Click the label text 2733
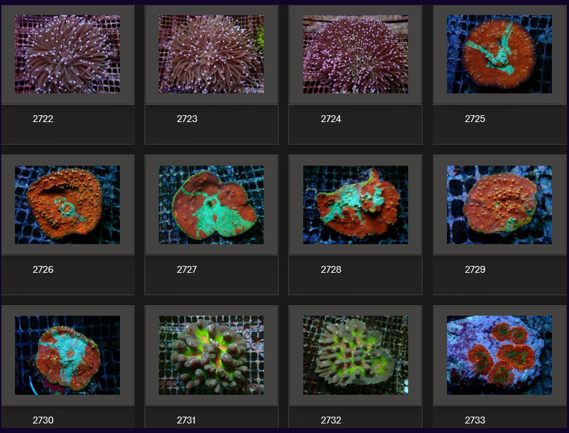The height and width of the screenshot is (433, 569). pos(475,420)
